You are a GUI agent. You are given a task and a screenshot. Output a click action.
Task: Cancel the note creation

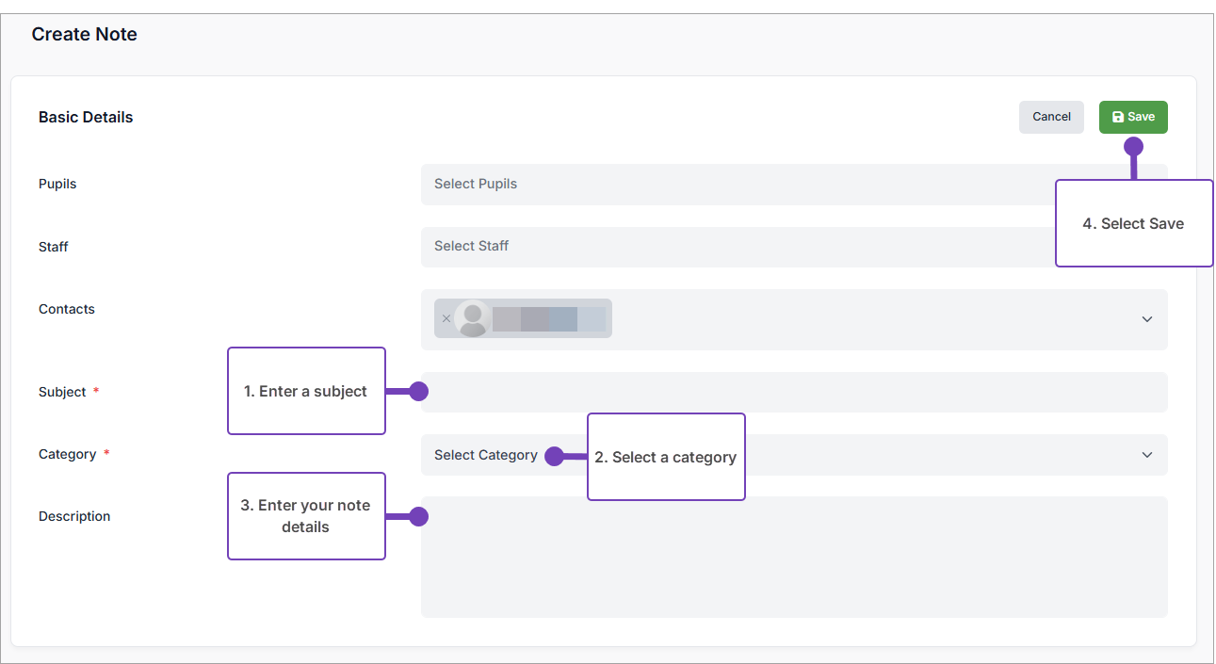pyautogui.click(x=1051, y=117)
